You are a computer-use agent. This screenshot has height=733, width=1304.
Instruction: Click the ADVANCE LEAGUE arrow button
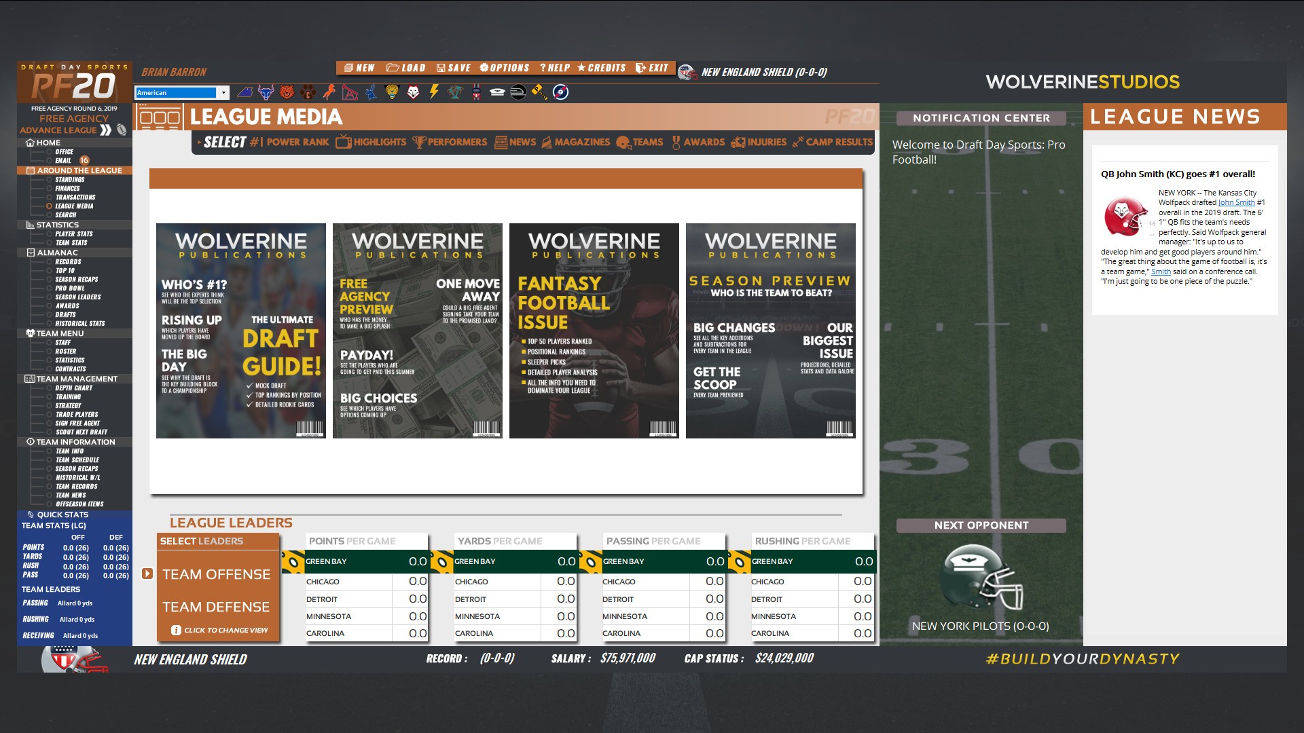(x=109, y=129)
